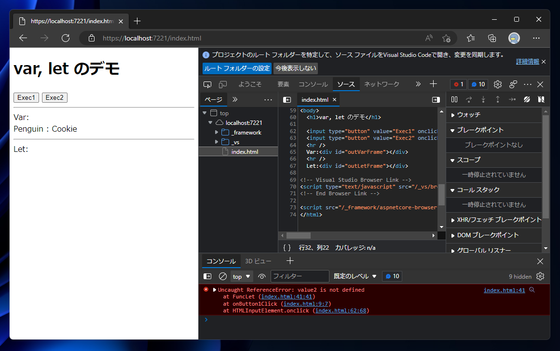The height and width of the screenshot is (351, 560).
Task: Open console settings gear
Action: click(540, 276)
